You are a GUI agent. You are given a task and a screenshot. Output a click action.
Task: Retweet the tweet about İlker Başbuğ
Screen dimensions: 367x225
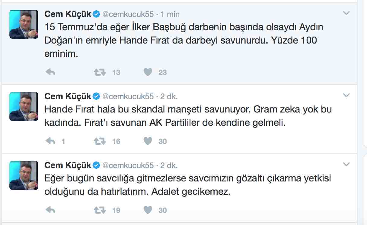100,72
